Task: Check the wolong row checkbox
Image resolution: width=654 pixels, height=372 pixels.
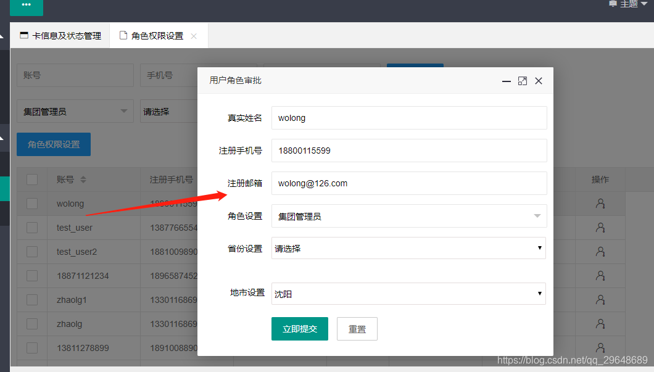Action: click(x=32, y=204)
